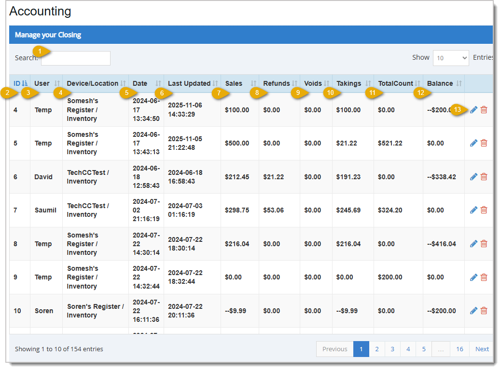
Task: Click the Next pagination button
Action: click(x=482, y=349)
